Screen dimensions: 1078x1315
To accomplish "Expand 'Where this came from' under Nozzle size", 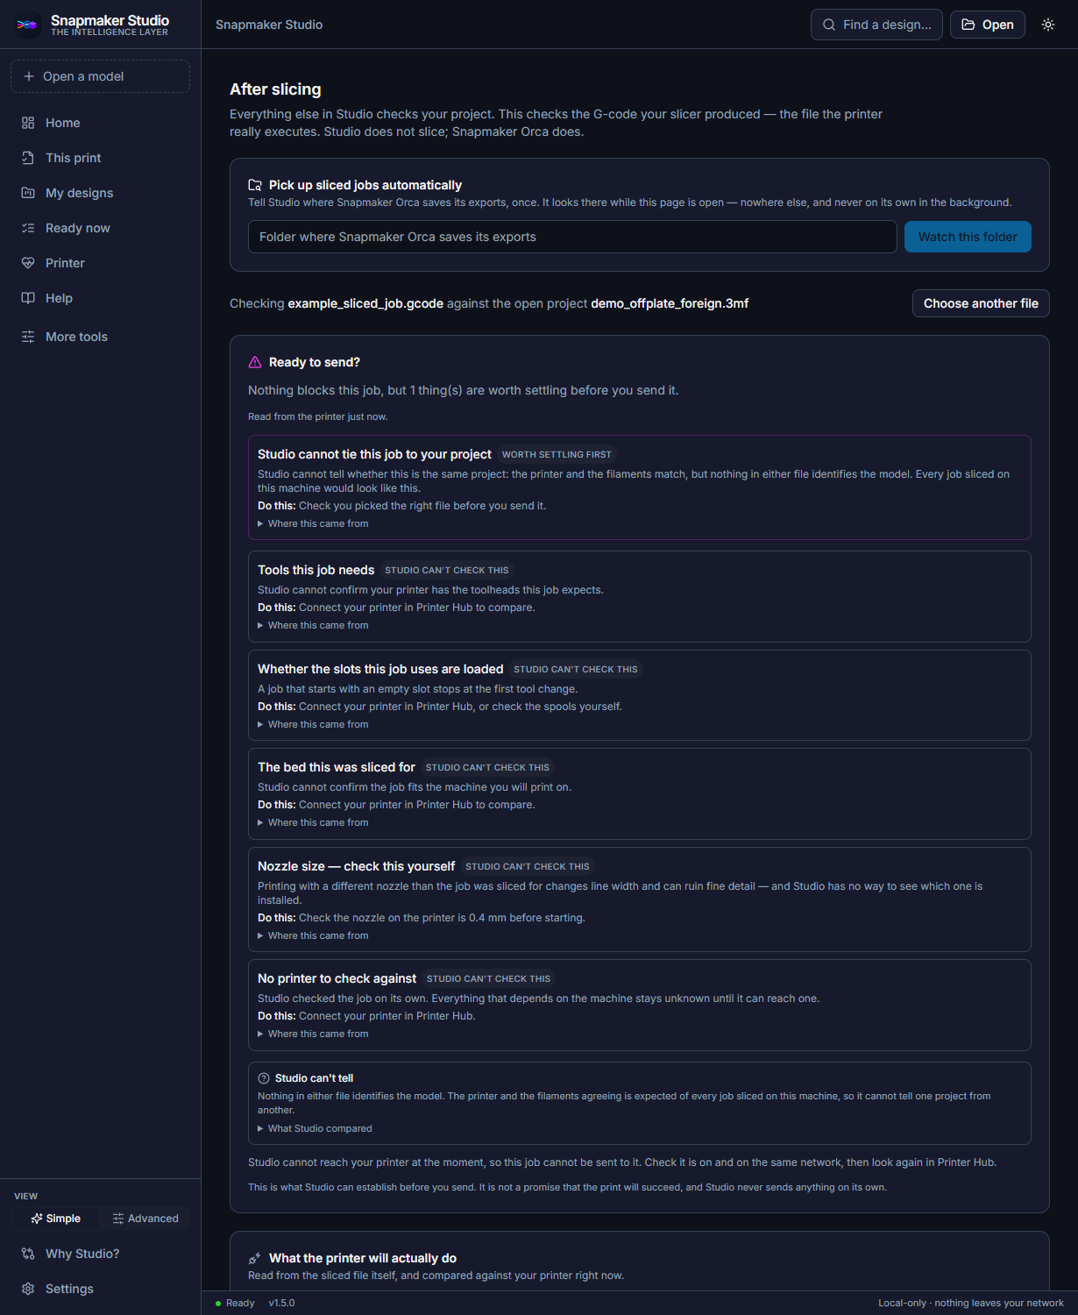I will pyautogui.click(x=313, y=935).
